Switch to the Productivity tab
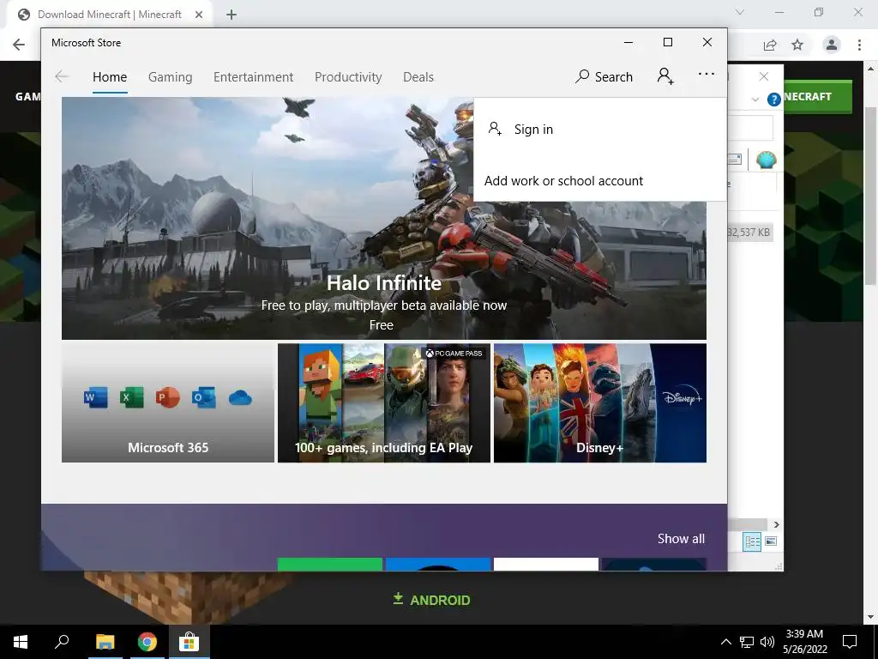The image size is (878, 659). [348, 77]
